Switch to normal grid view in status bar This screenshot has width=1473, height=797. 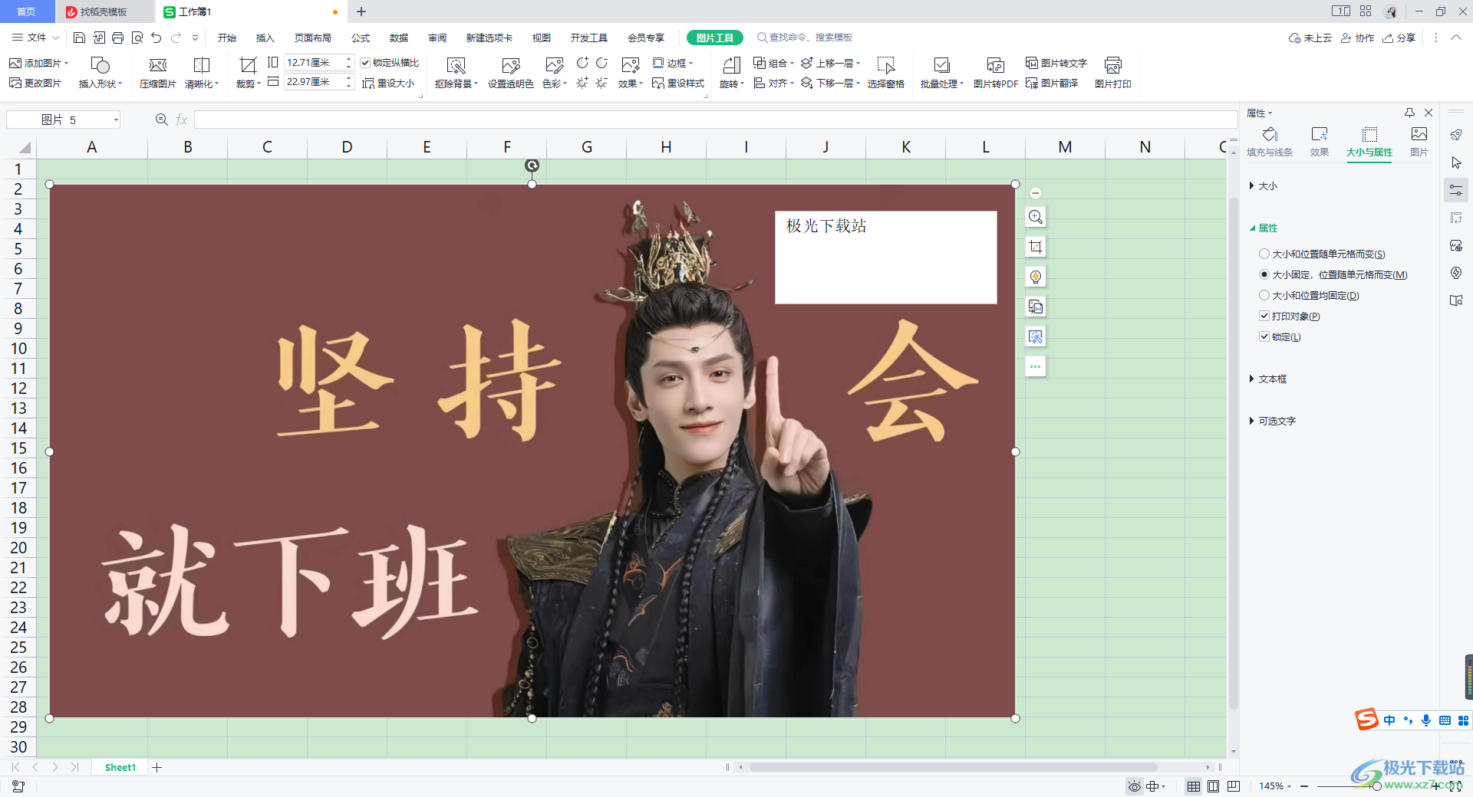pos(1194,786)
